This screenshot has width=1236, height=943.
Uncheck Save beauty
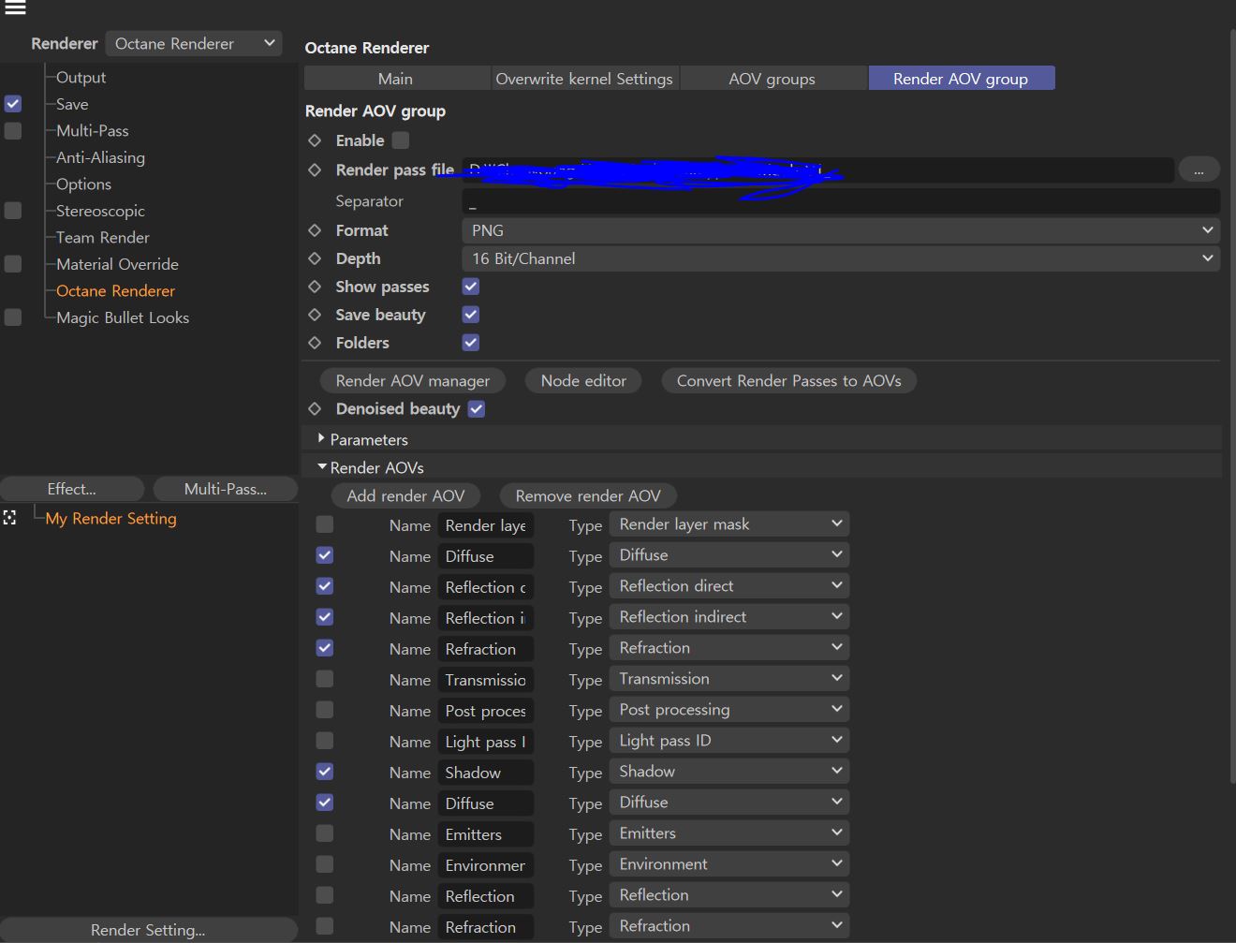click(471, 315)
